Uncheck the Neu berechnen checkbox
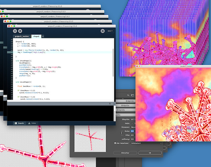This screenshot has width=211, height=167. pyautogui.click(x=115, y=143)
